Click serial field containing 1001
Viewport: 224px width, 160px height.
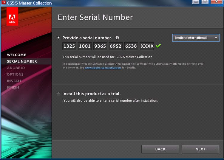(85, 46)
